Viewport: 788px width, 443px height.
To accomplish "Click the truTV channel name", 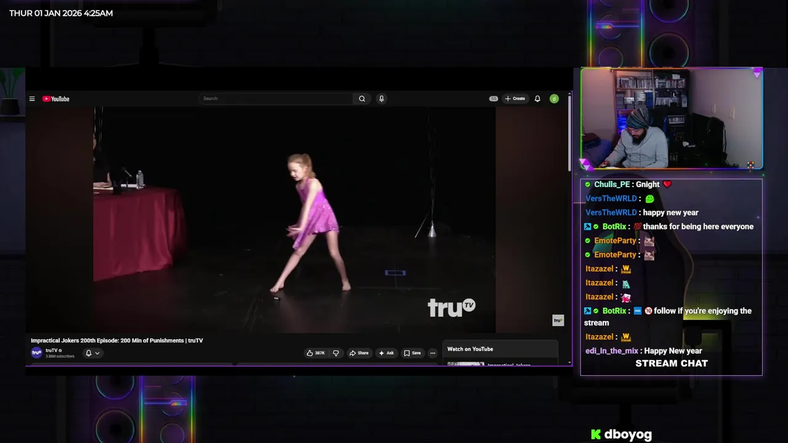I will (x=52, y=350).
